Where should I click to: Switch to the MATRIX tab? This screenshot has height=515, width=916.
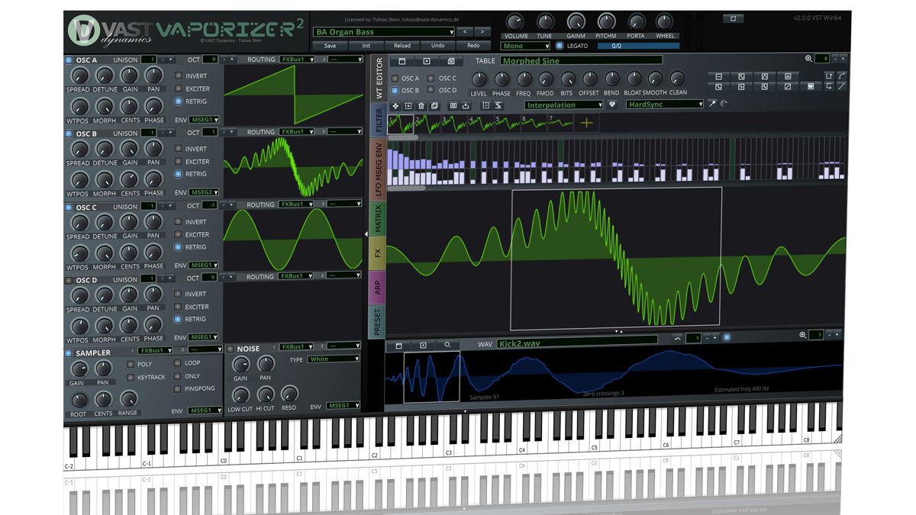[377, 218]
